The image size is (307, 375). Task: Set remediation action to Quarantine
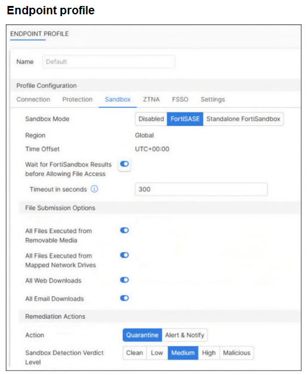[142, 335]
